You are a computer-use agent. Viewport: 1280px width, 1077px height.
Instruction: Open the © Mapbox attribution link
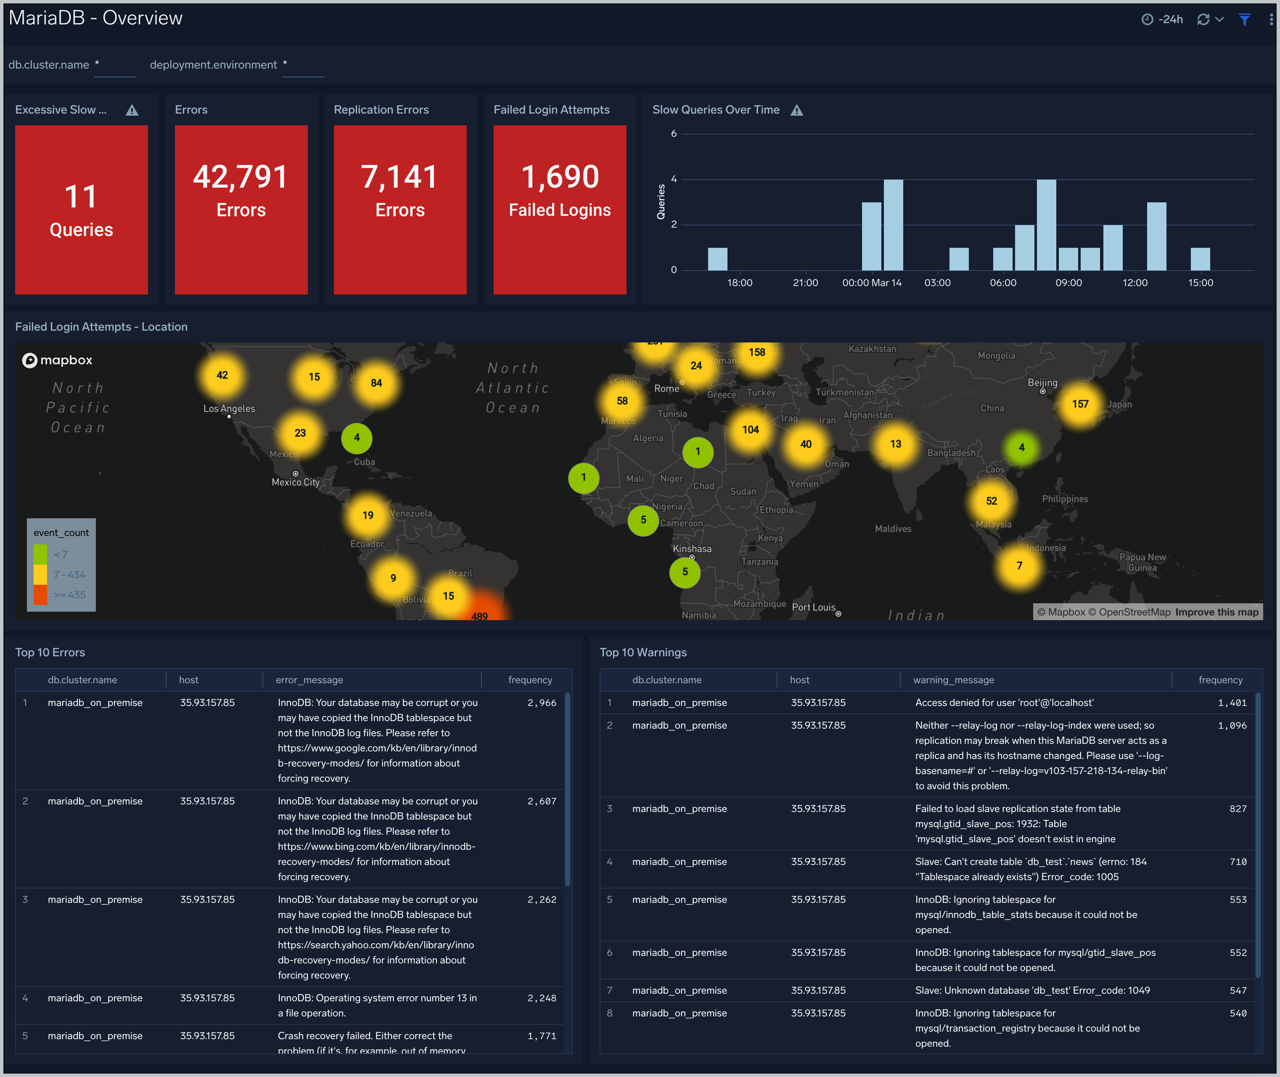(x=1061, y=613)
